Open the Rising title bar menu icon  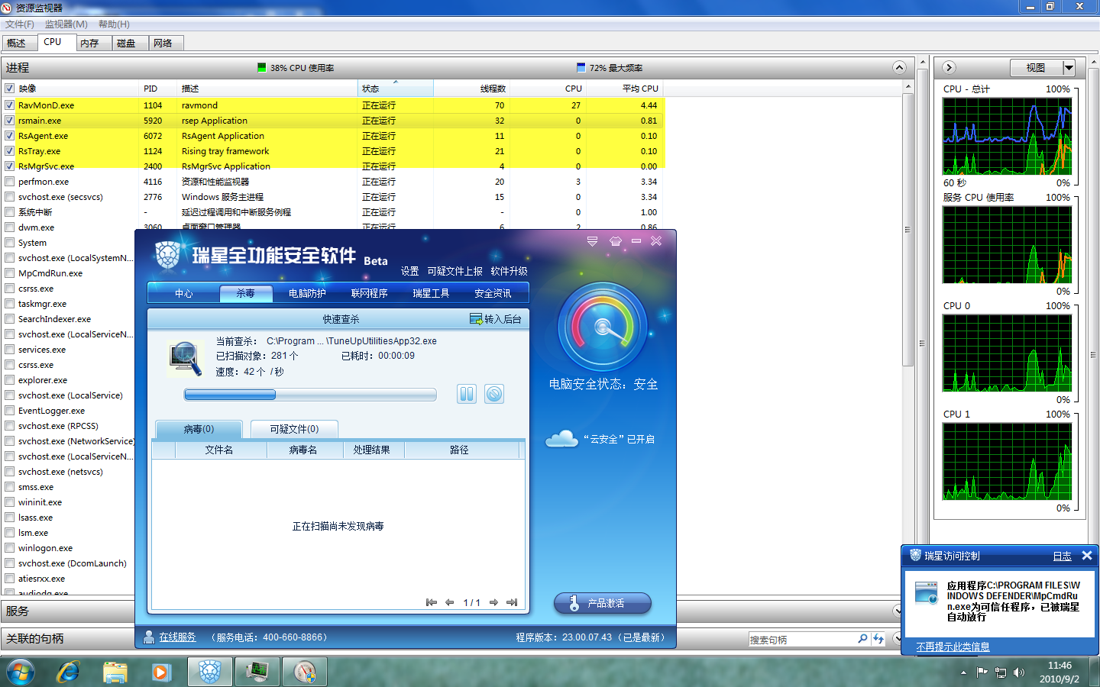tap(592, 241)
